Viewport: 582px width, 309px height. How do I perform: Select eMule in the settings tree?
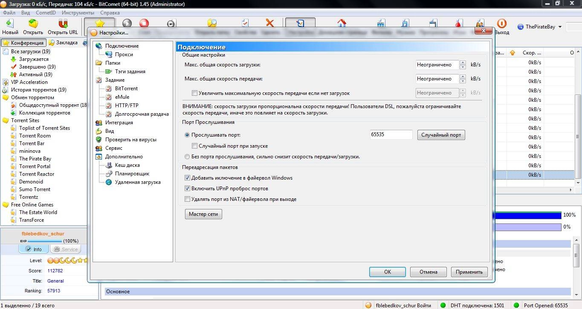(x=122, y=97)
